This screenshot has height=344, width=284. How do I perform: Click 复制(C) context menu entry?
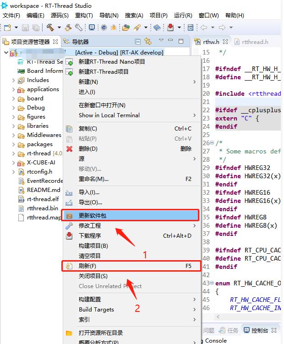pyautogui.click(x=132, y=129)
